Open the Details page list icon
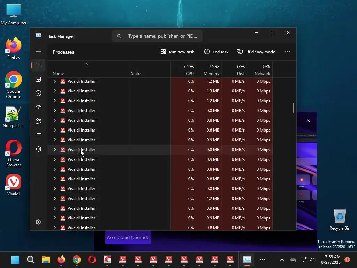Image resolution: width=357 pixels, height=268 pixels. click(38, 135)
